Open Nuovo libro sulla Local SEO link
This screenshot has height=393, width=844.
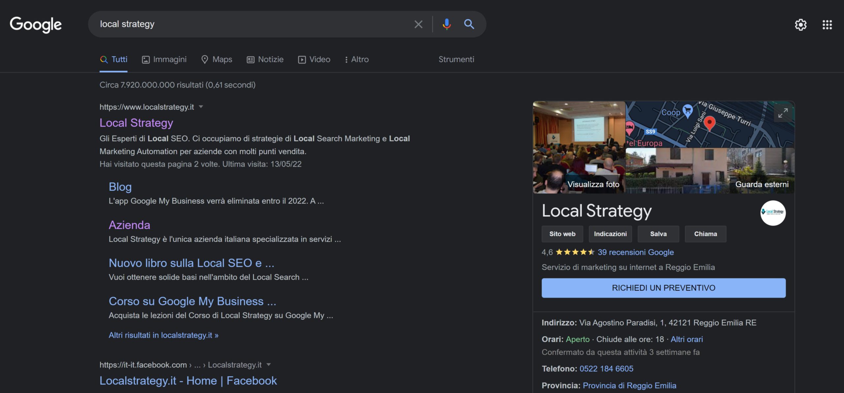191,263
